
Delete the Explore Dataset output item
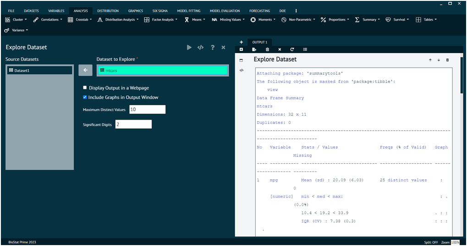[447, 60]
